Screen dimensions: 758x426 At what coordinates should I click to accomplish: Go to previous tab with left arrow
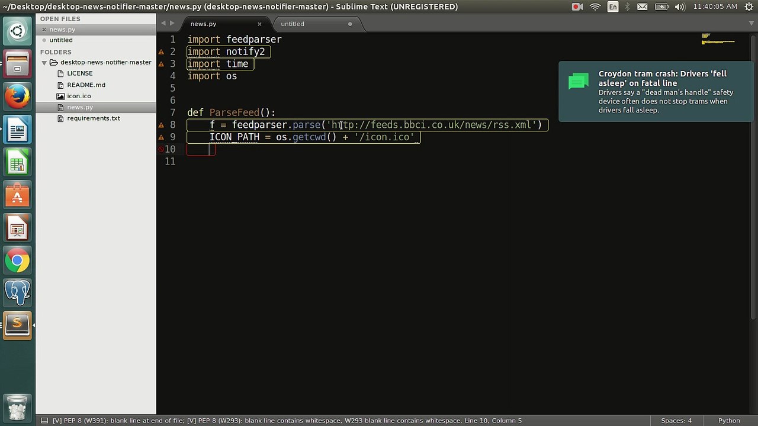point(163,24)
